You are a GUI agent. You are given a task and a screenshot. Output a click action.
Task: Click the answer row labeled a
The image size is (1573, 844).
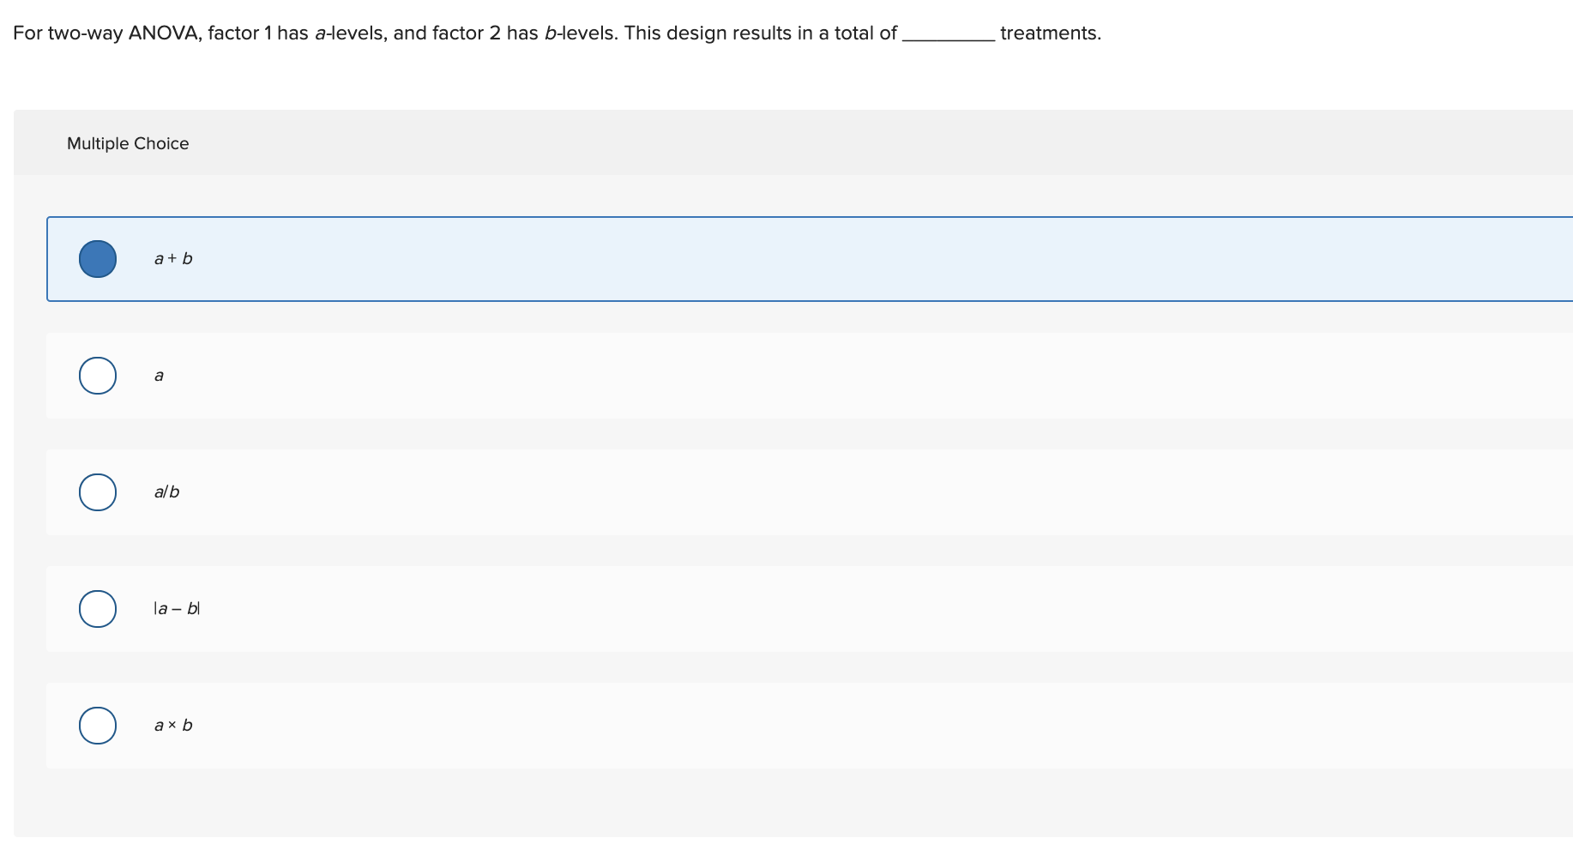pos(600,375)
